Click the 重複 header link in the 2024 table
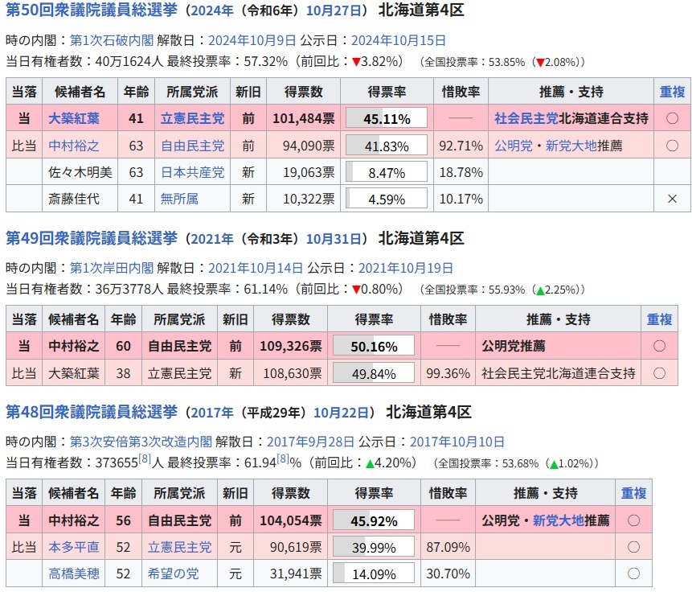The image size is (692, 592). tap(672, 92)
